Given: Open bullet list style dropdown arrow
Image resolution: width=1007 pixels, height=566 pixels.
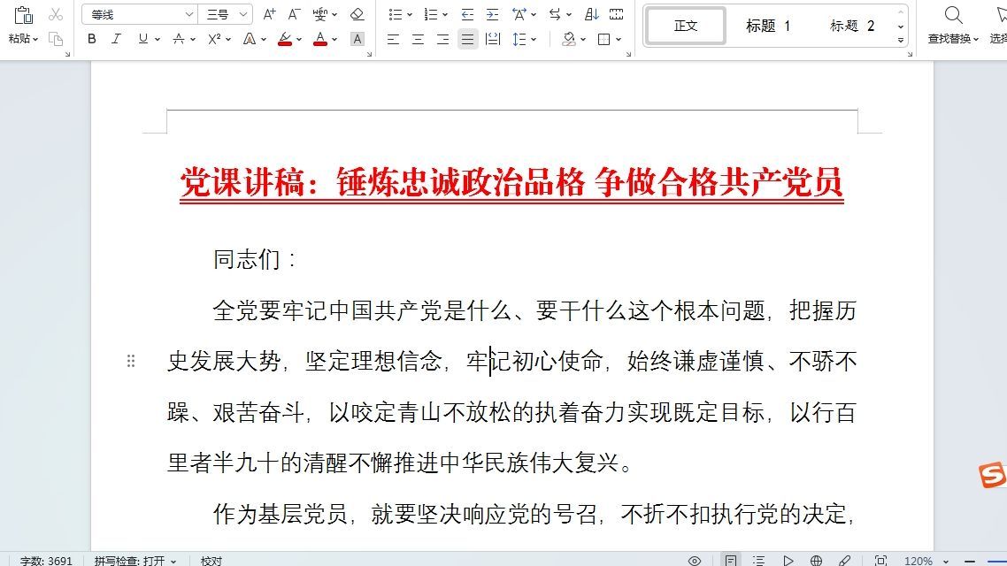Looking at the screenshot, I should point(410,15).
